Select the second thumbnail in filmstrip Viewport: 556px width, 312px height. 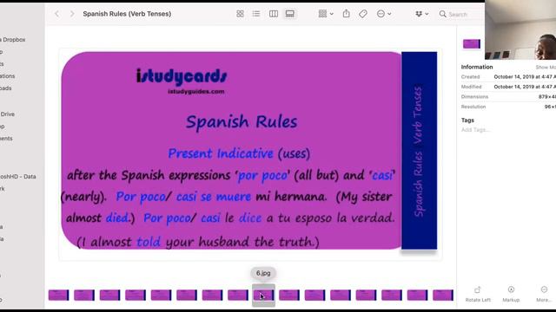(x=84, y=295)
